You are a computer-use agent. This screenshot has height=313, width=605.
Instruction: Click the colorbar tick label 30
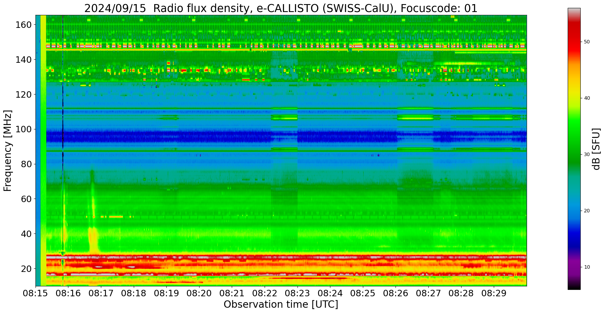587,154
